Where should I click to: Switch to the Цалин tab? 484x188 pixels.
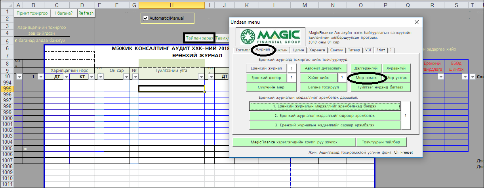299,50
